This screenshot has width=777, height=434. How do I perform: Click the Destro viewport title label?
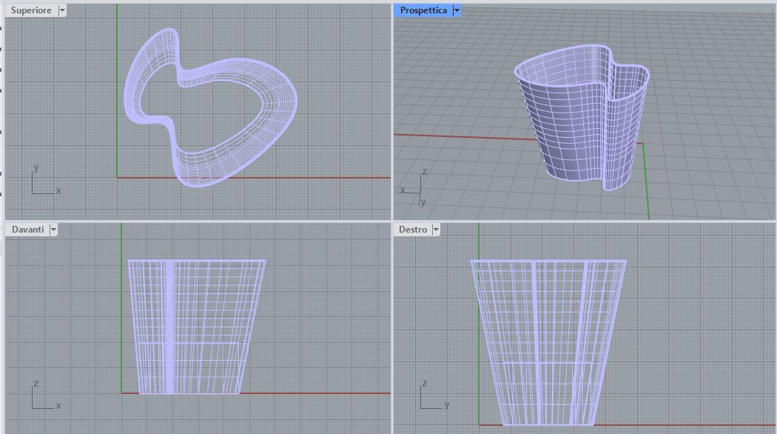(x=413, y=230)
